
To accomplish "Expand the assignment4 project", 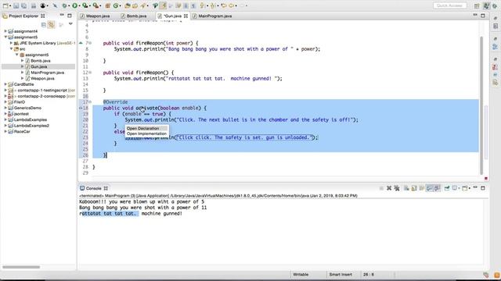I will (5, 31).
